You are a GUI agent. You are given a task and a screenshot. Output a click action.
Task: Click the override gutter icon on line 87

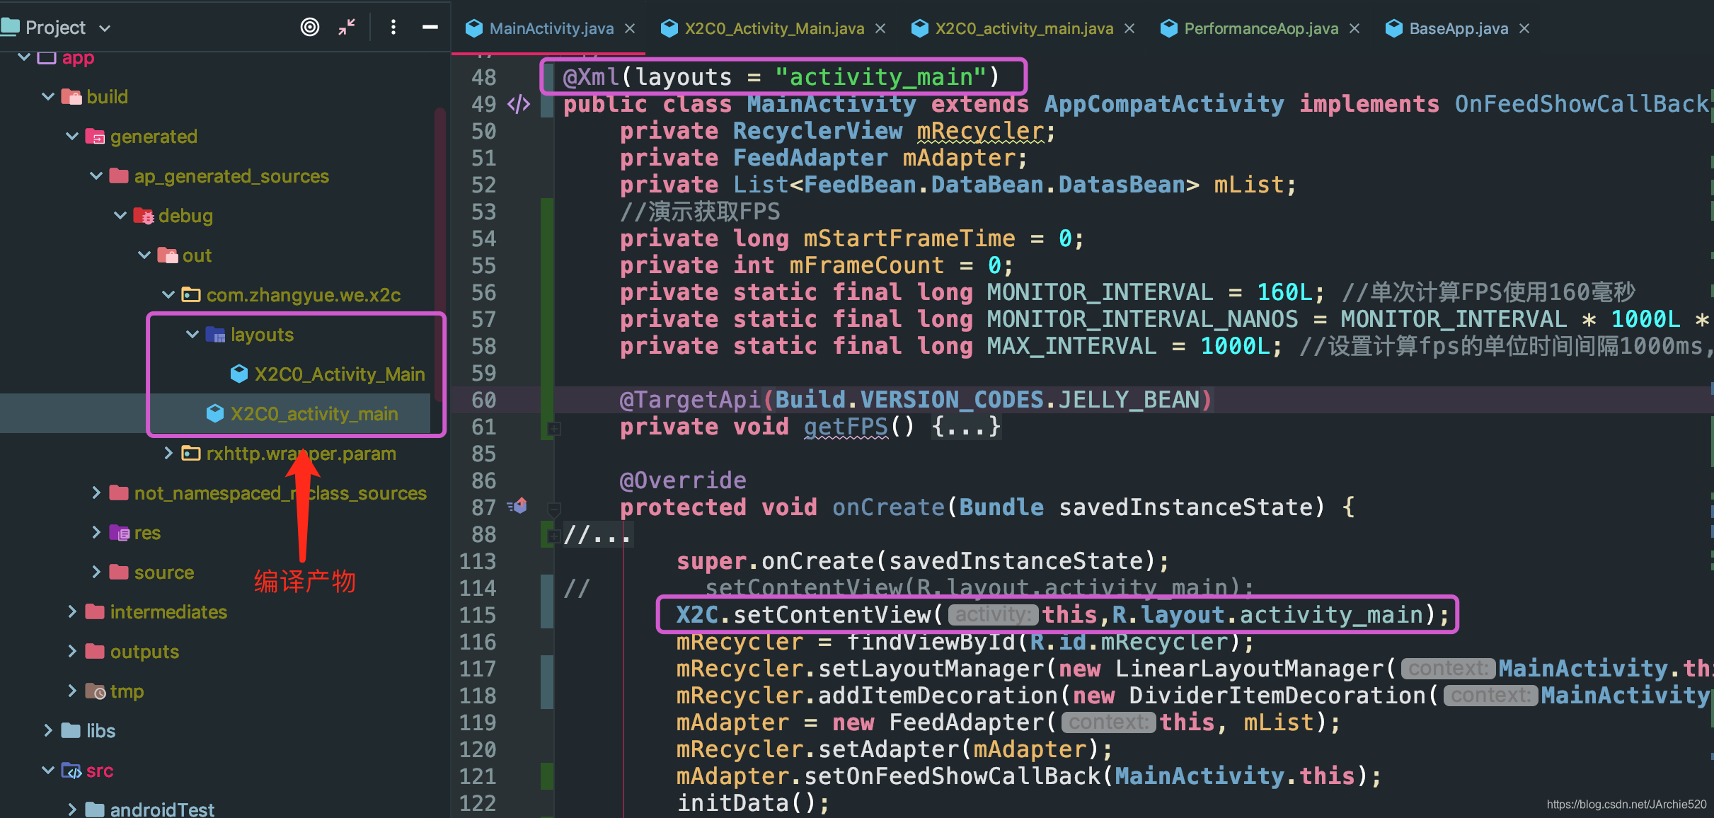click(518, 507)
